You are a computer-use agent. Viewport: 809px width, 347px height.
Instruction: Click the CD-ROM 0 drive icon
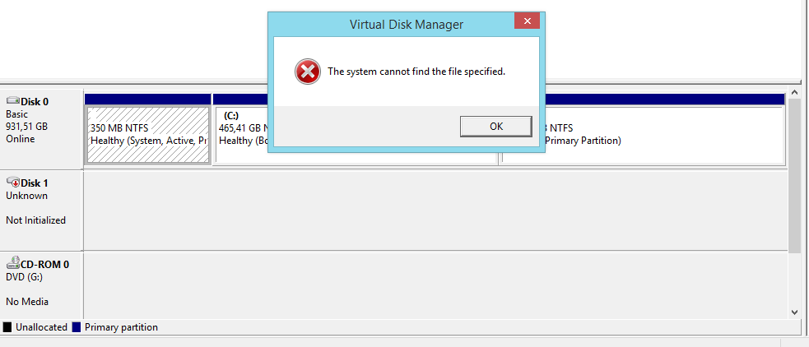13,263
